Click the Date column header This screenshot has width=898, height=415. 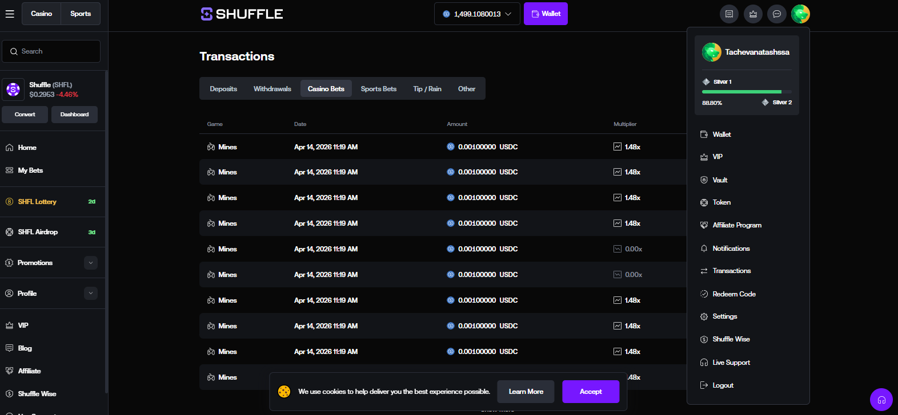[x=300, y=124]
